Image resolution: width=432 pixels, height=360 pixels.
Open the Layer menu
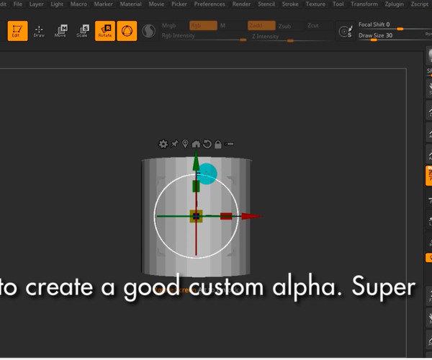click(37, 4)
